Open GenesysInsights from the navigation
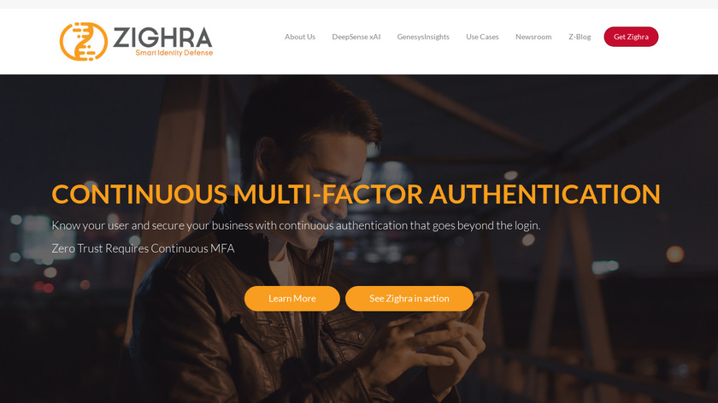Viewport: 718px width, 403px height. [x=423, y=37]
